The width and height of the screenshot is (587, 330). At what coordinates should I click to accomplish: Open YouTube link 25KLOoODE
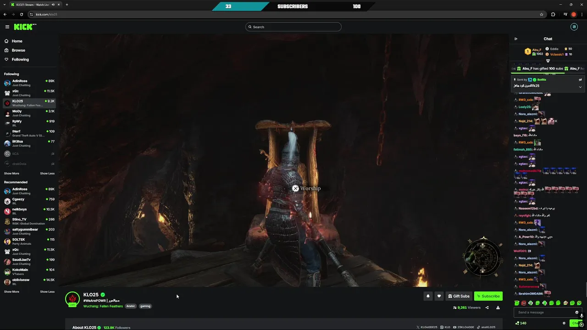[x=464, y=327]
